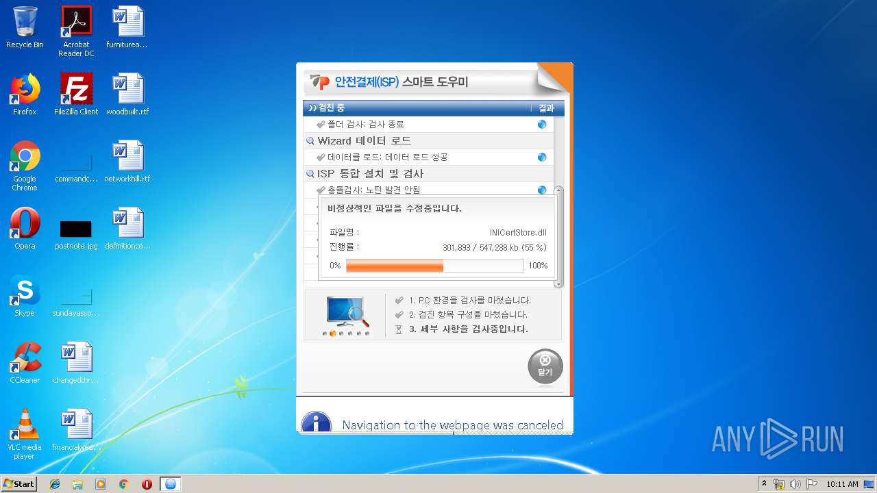Click the scan list scrollbar up arrow
The image size is (877, 493).
tap(558, 190)
